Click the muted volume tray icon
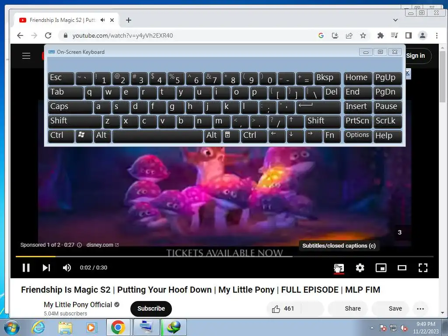Screen dimensions: 448x336 click(404, 328)
